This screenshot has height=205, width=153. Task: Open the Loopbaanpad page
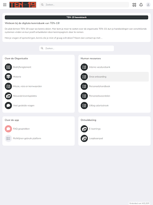pos(96,139)
